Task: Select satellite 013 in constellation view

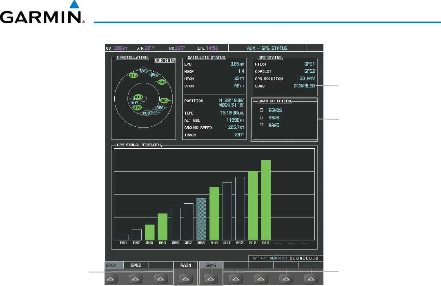Action: [138, 97]
